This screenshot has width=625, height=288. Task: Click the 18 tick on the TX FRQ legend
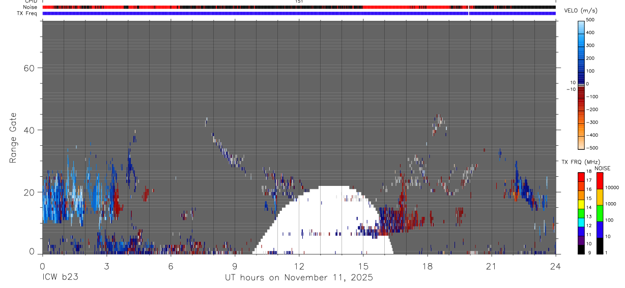(x=589, y=172)
